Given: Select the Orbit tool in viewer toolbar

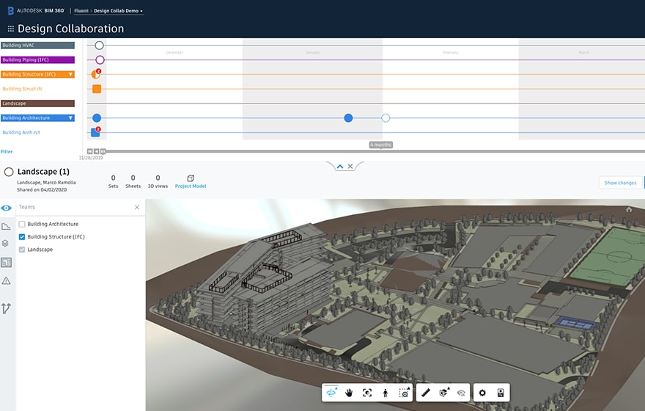Looking at the screenshot, I should coord(331,393).
